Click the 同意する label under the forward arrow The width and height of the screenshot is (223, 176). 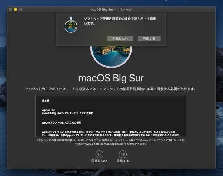(123, 161)
